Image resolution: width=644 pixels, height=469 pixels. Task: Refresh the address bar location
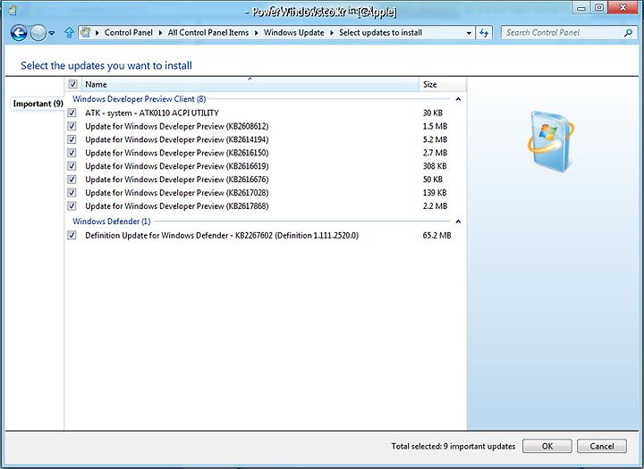click(x=484, y=33)
